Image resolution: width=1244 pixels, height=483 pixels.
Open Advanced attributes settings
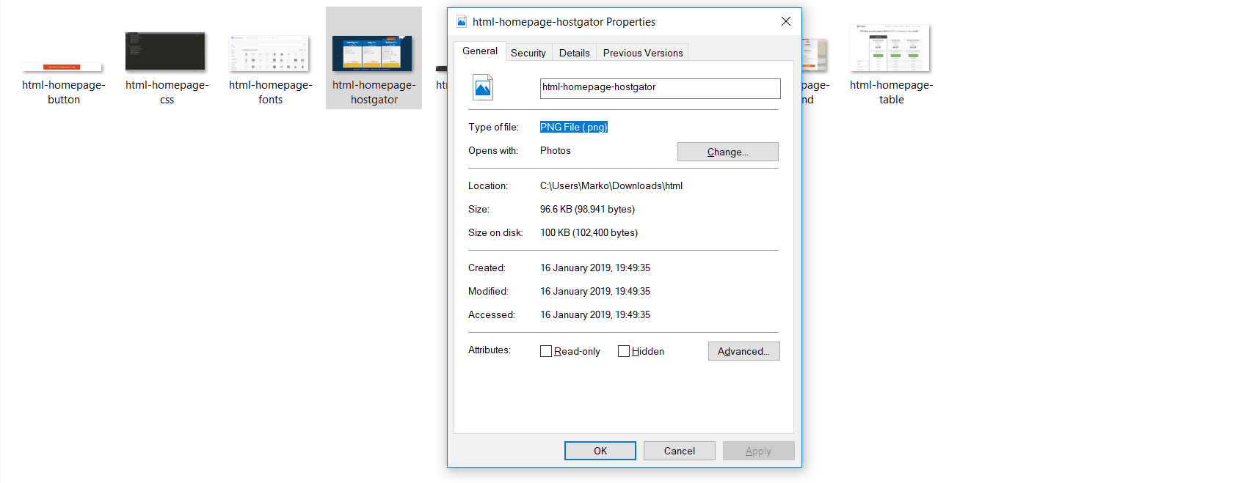[743, 351]
